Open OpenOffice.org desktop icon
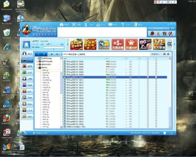196x157 pixels. point(7,92)
